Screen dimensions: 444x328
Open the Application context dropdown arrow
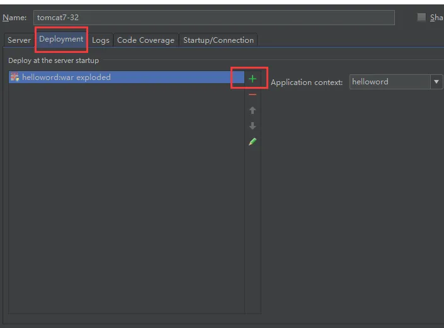click(436, 82)
